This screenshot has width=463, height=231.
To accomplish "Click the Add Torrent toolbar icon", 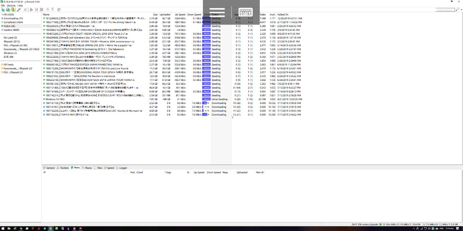I will pos(3,10).
